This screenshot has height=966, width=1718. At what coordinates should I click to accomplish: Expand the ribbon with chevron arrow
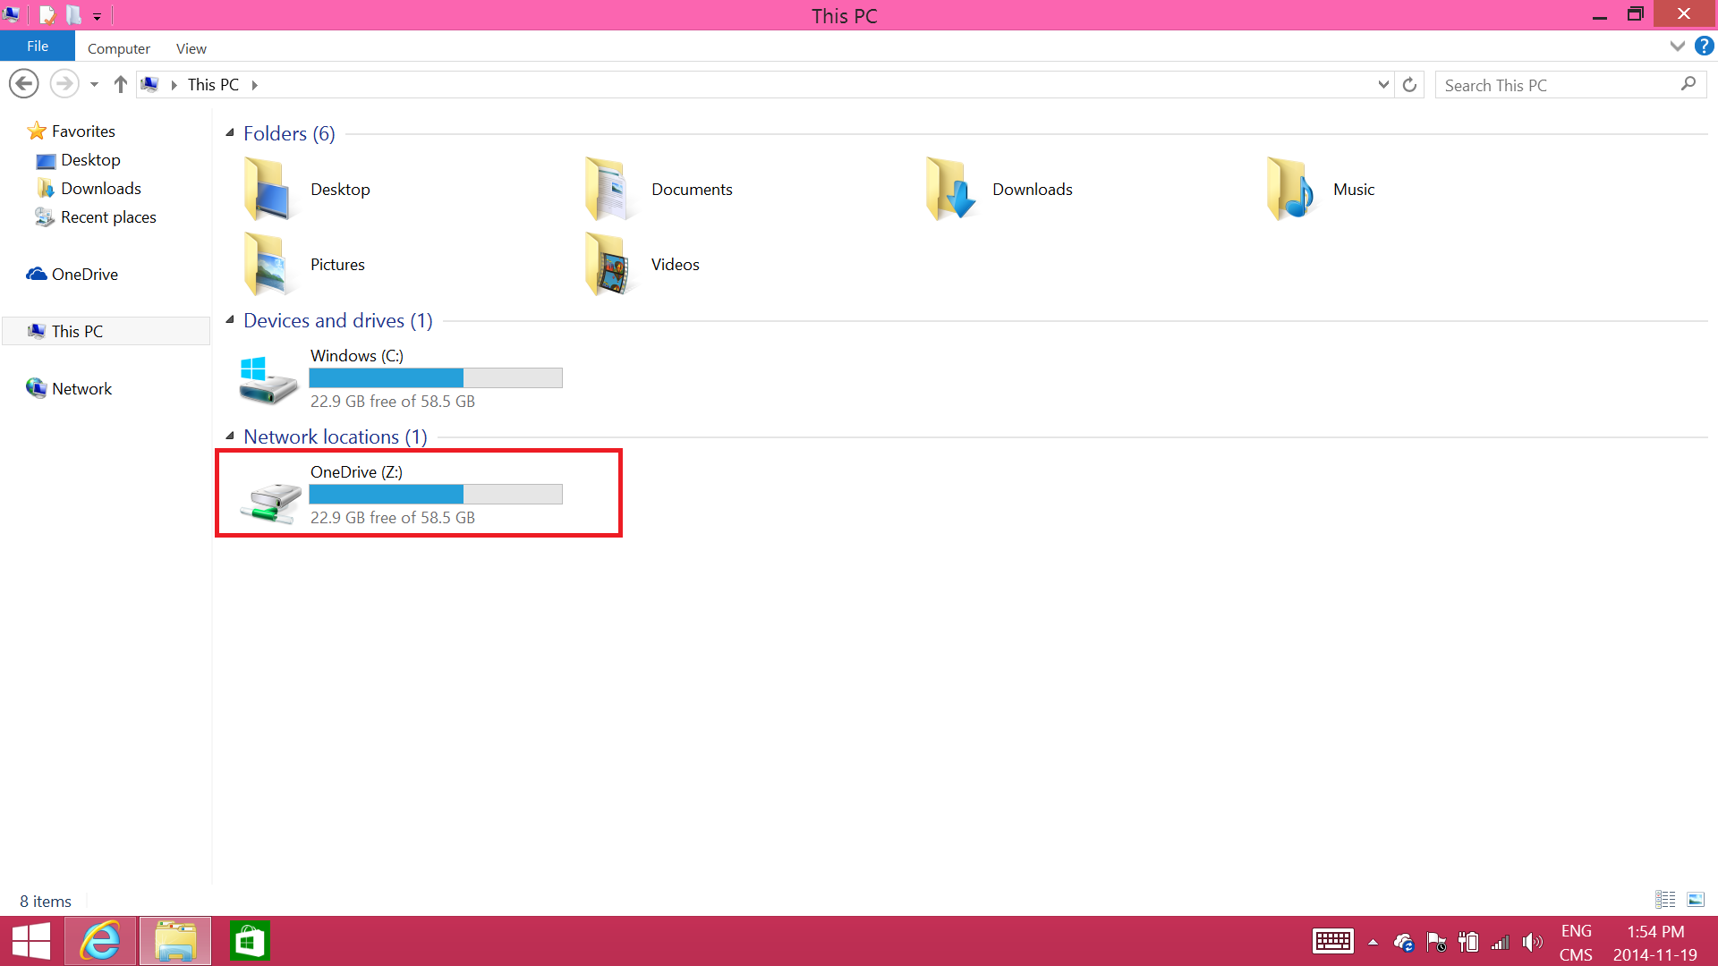click(x=1677, y=46)
